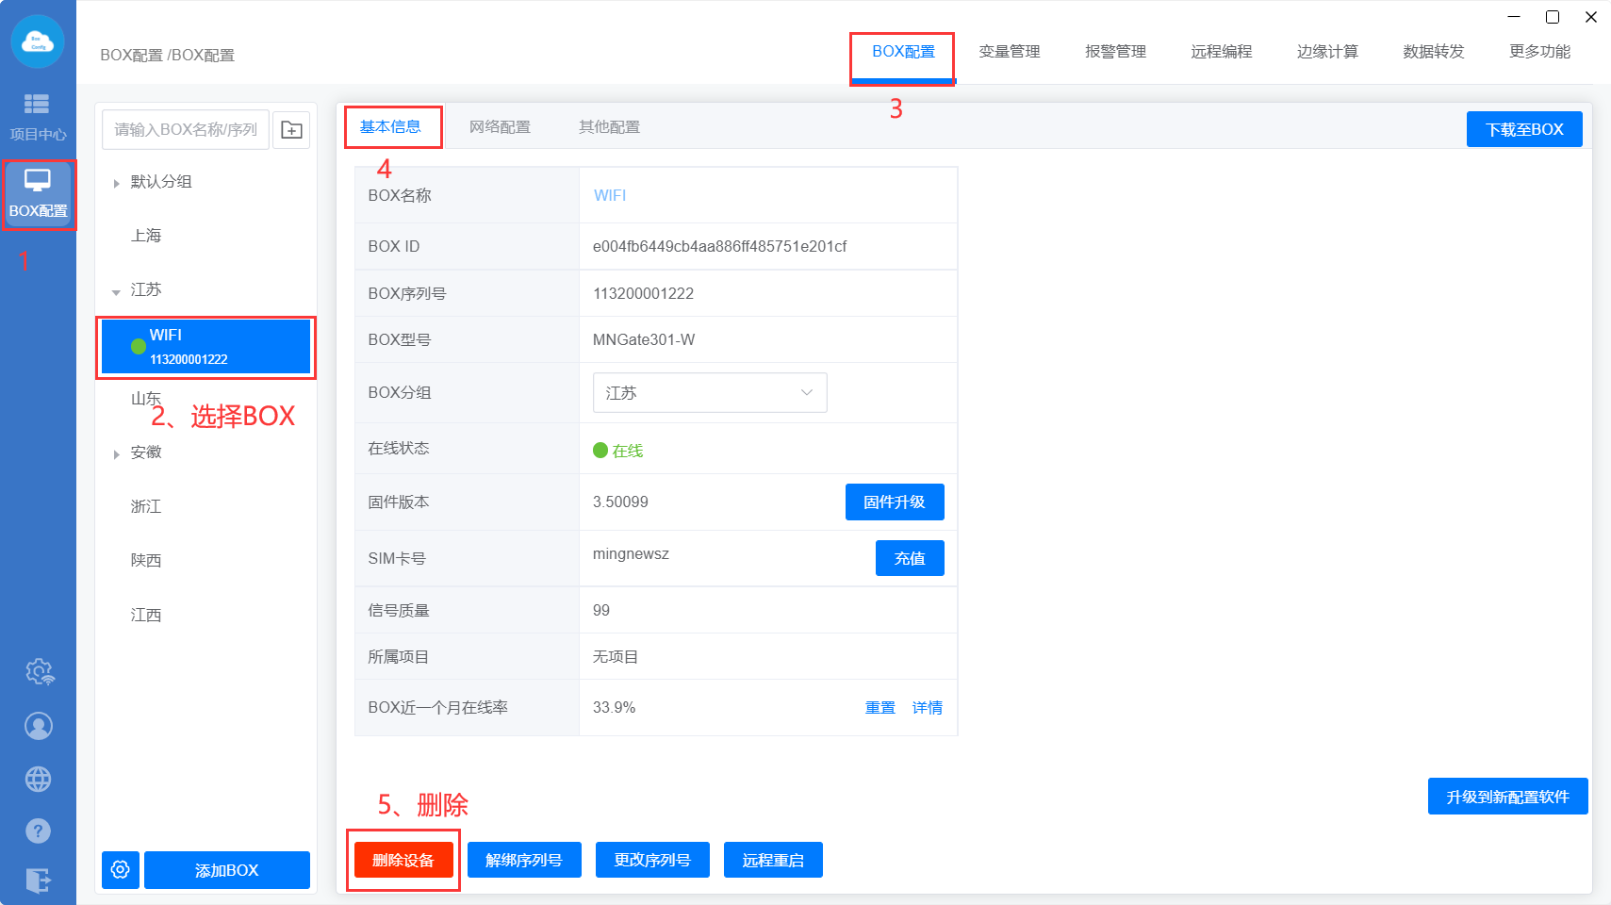This screenshot has height=905, width=1611.
Task: Expand the 安徽 tree group
Action: pos(116,454)
